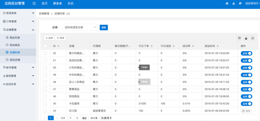Screen dimensions: 260x121
Task: Sort by the 今日成团 column arrows
Action: click(174, 46)
